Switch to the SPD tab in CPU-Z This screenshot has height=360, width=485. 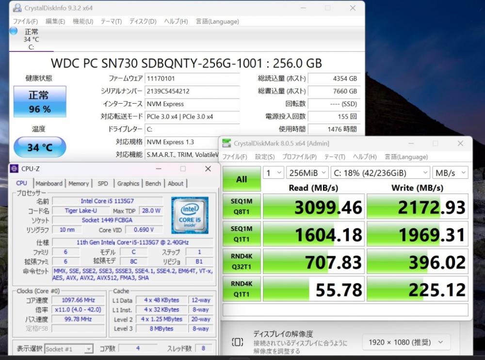[x=103, y=184]
